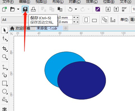135x111 pixels.
Task: Click the Paste clipboard icon
Action: pos(60,9)
